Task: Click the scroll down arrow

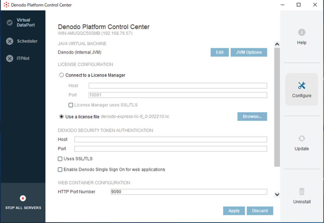Action: (x=277, y=195)
